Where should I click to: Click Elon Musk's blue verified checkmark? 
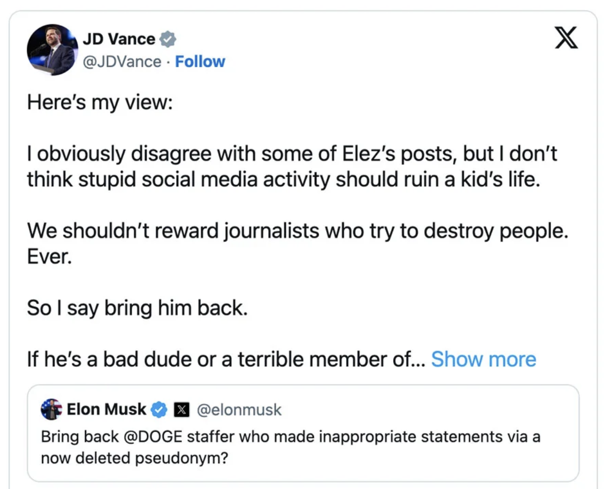point(159,410)
